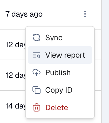Click the gray strip at the right edge
This screenshot has width=109, height=123.
pos(105,61)
